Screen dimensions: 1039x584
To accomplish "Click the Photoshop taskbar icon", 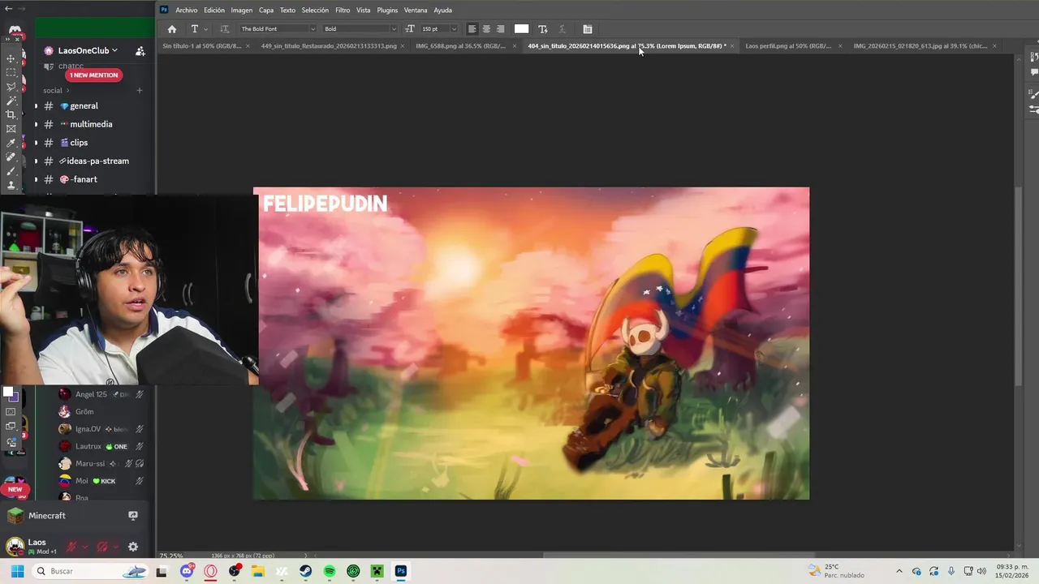I will (x=401, y=571).
